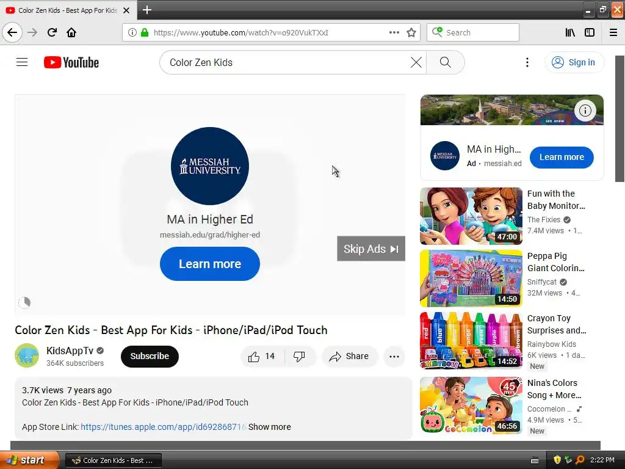Open Messiah University avatar in the sidebar ad

(445, 156)
